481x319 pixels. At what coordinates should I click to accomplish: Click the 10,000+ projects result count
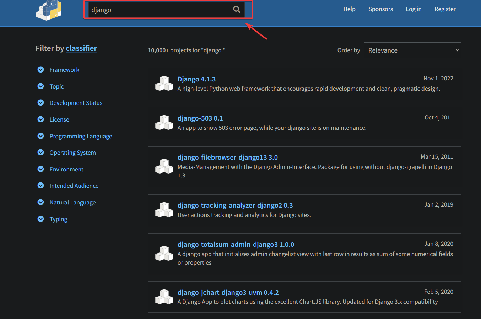[x=187, y=50]
